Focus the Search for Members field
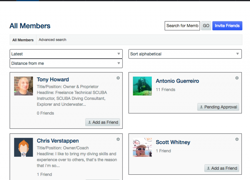250x180 pixels. coord(182,26)
